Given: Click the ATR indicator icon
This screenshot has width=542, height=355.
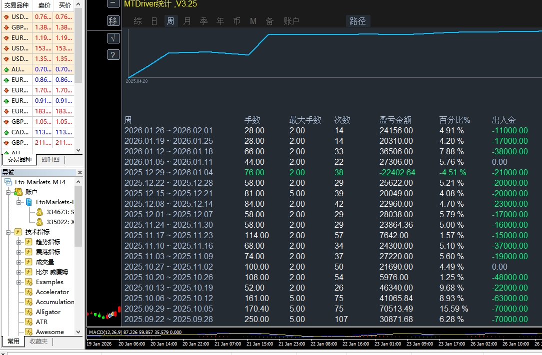Looking at the screenshot, I should [29, 322].
